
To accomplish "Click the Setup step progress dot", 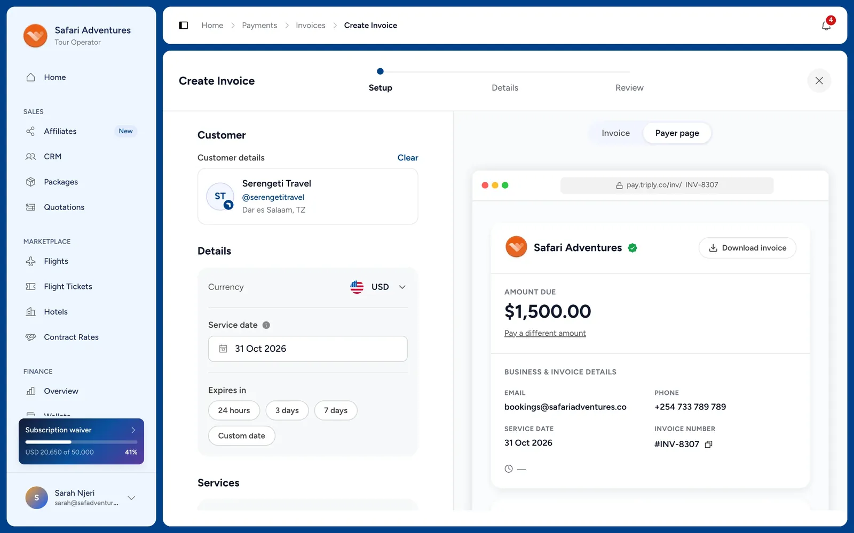I will pos(380,71).
